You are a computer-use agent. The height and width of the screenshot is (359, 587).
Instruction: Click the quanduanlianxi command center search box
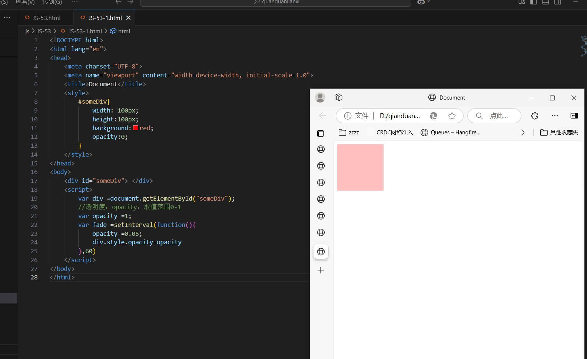click(276, 2)
